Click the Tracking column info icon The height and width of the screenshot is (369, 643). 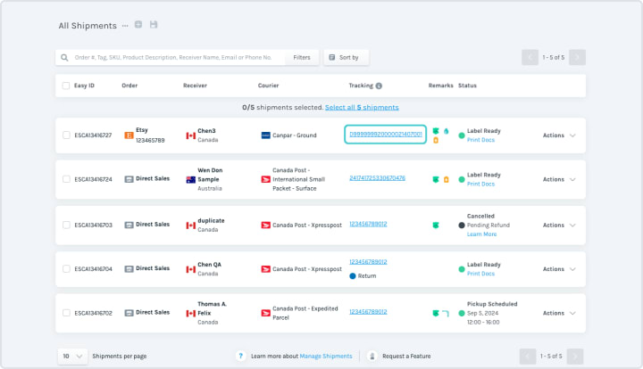(379, 86)
